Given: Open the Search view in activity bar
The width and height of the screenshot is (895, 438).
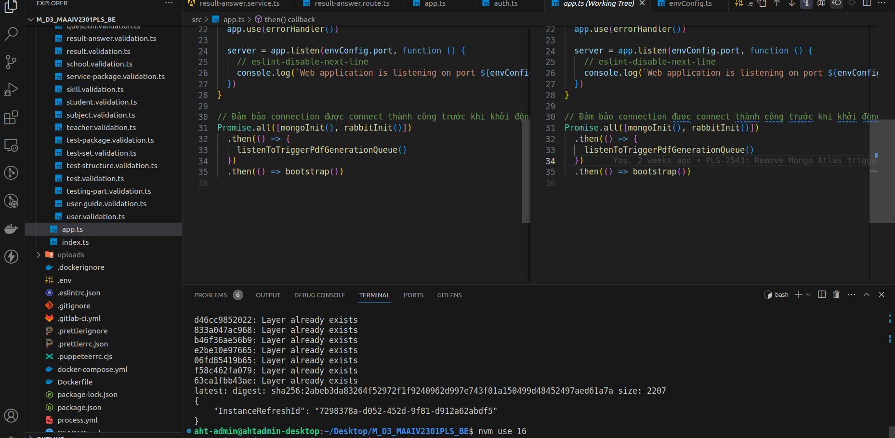Looking at the screenshot, I should coord(11,34).
